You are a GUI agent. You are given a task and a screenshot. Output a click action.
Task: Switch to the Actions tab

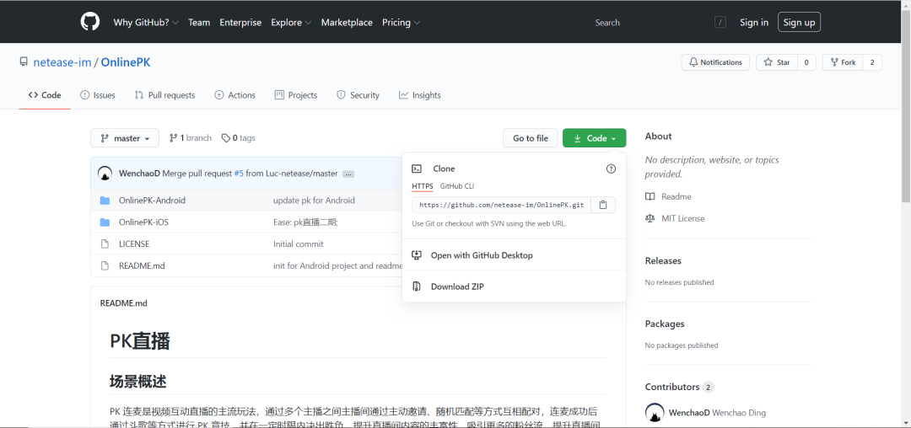[234, 95]
